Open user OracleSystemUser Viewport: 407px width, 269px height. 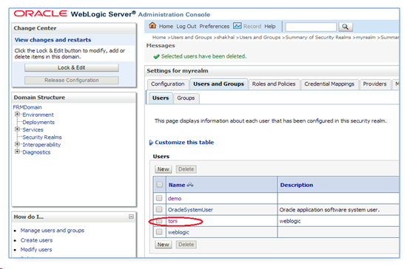(190, 210)
